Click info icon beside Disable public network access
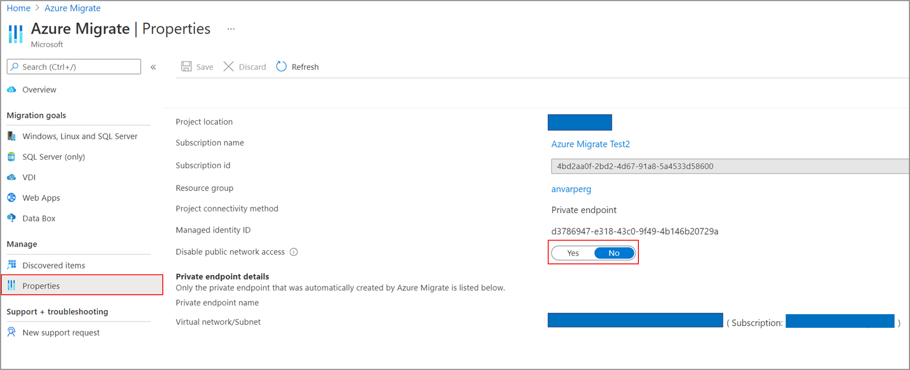This screenshot has height=370, width=910. (x=294, y=252)
